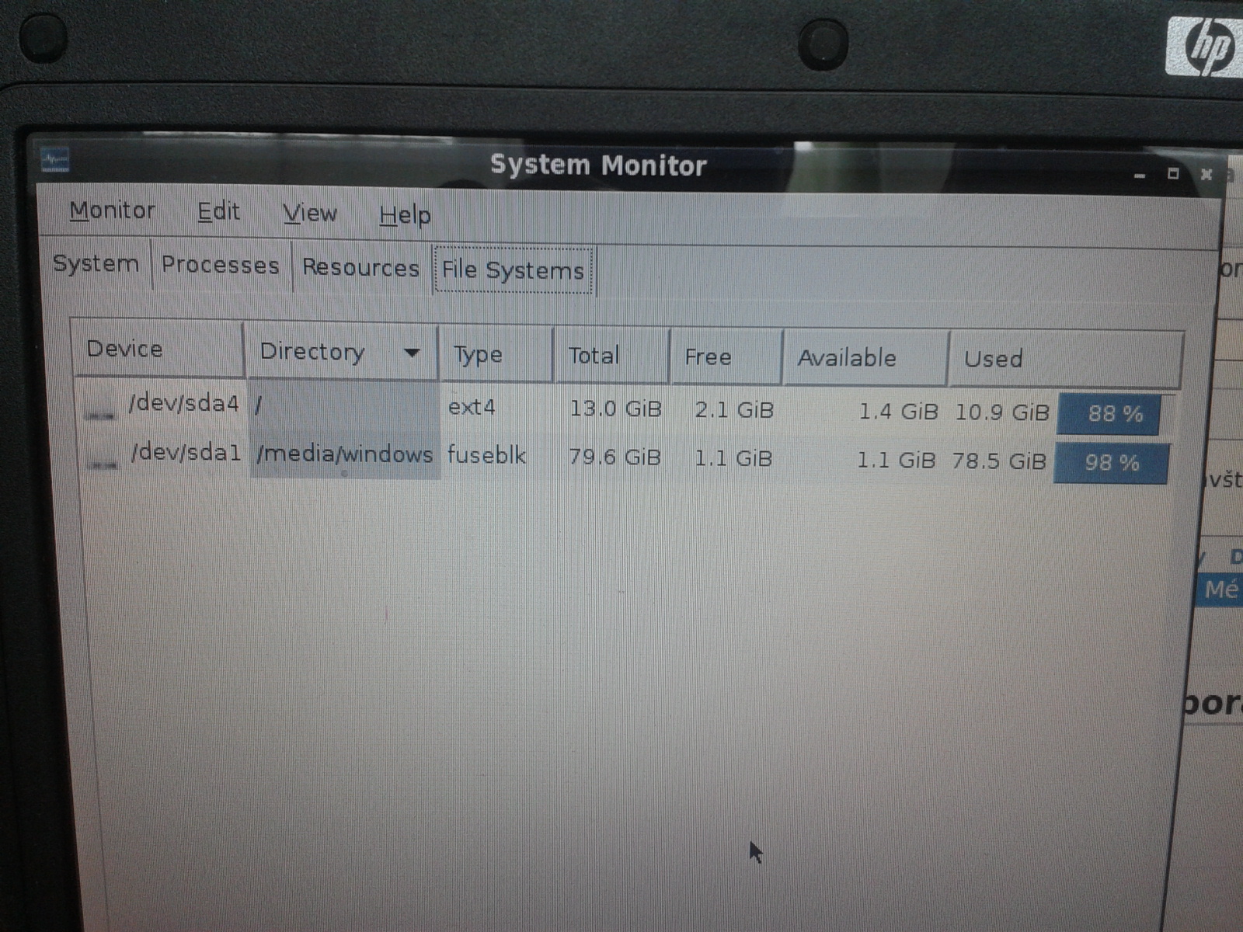Screen dimensions: 1243x932
Task: Close the System Monitor window
Action: tap(1206, 174)
